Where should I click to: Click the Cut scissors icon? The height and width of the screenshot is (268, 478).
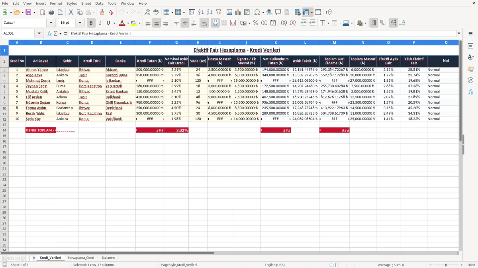[x=71, y=12]
